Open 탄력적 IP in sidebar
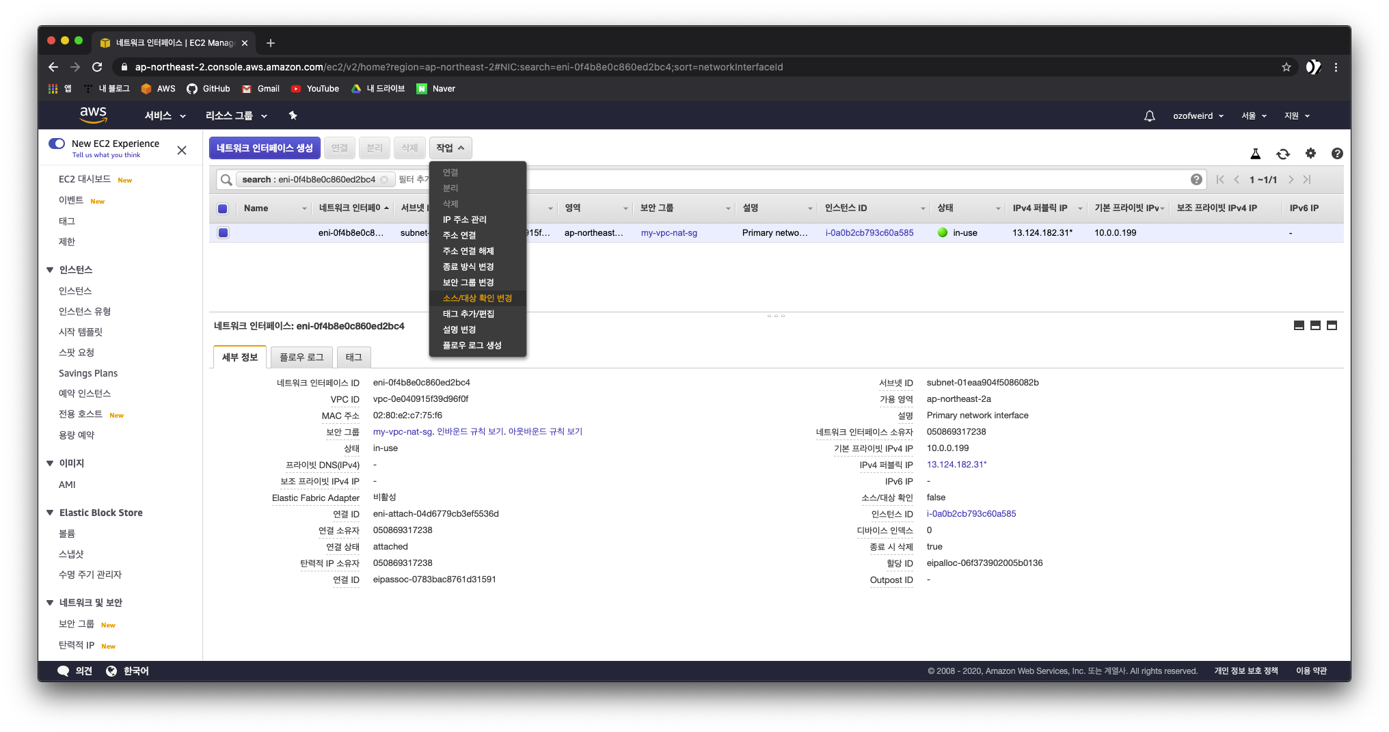1389x732 pixels. click(77, 645)
